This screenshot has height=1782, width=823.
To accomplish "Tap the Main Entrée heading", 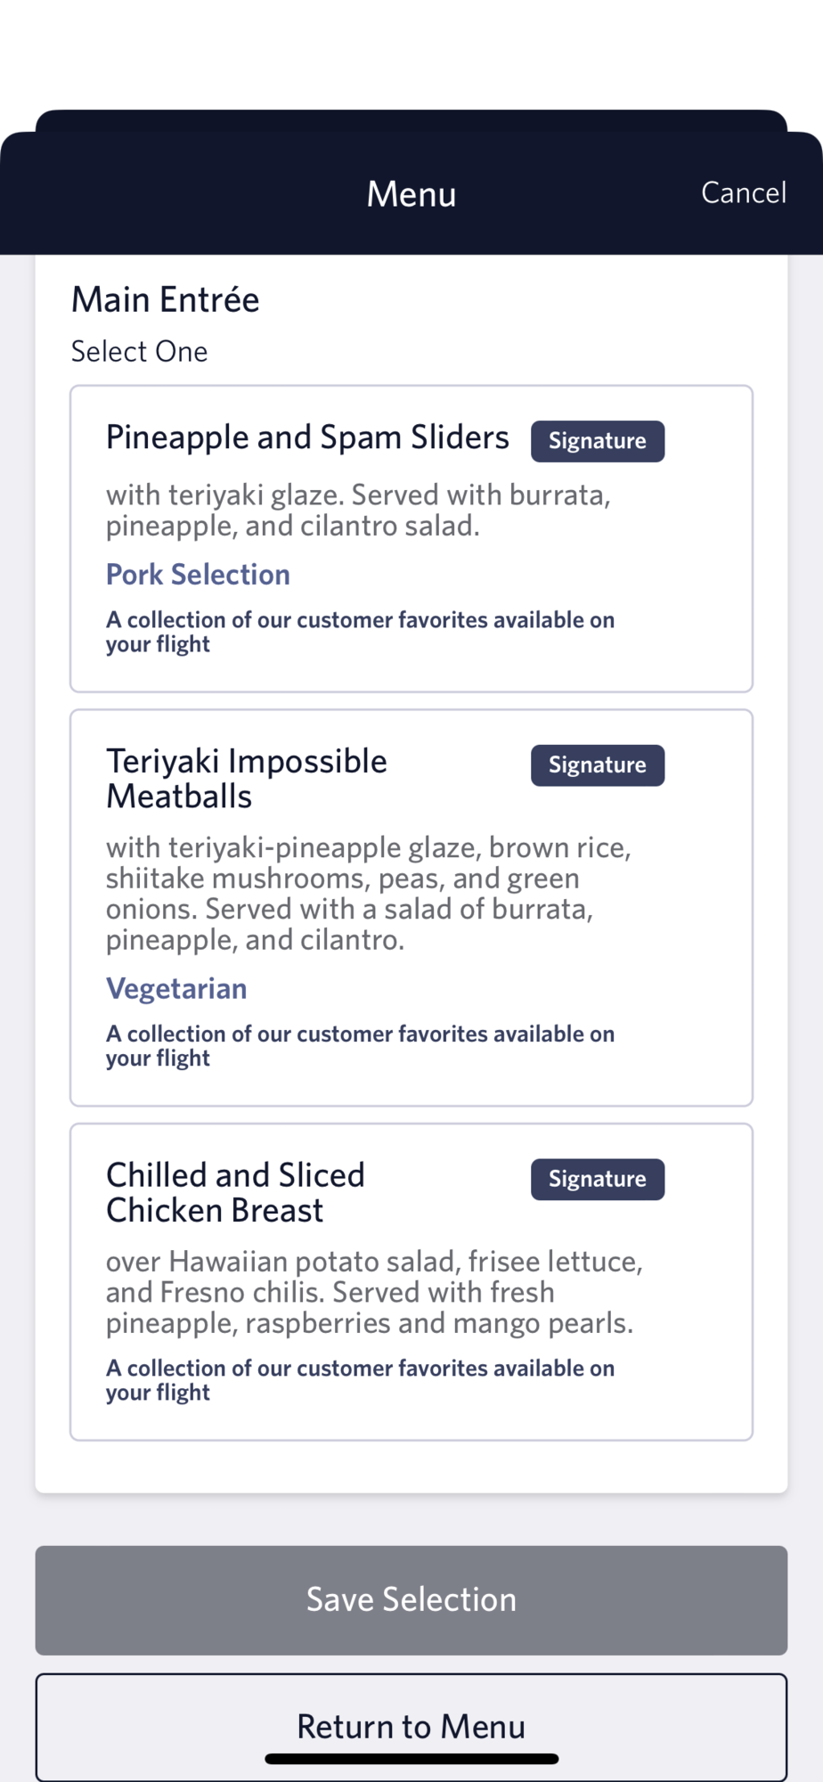I will tap(166, 300).
